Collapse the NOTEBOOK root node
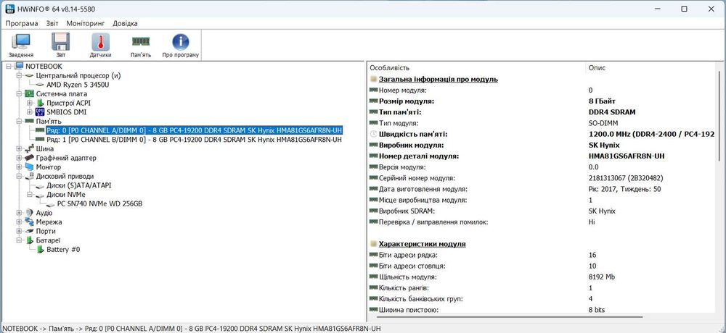The image size is (726, 333). click(8, 67)
